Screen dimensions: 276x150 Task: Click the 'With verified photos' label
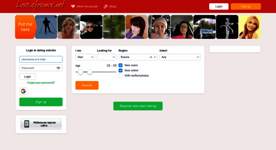137,76
